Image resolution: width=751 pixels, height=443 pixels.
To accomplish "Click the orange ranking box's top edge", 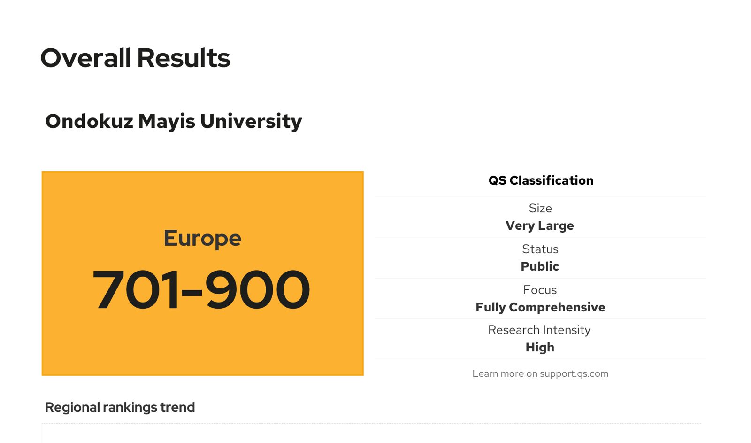I will pos(202,172).
